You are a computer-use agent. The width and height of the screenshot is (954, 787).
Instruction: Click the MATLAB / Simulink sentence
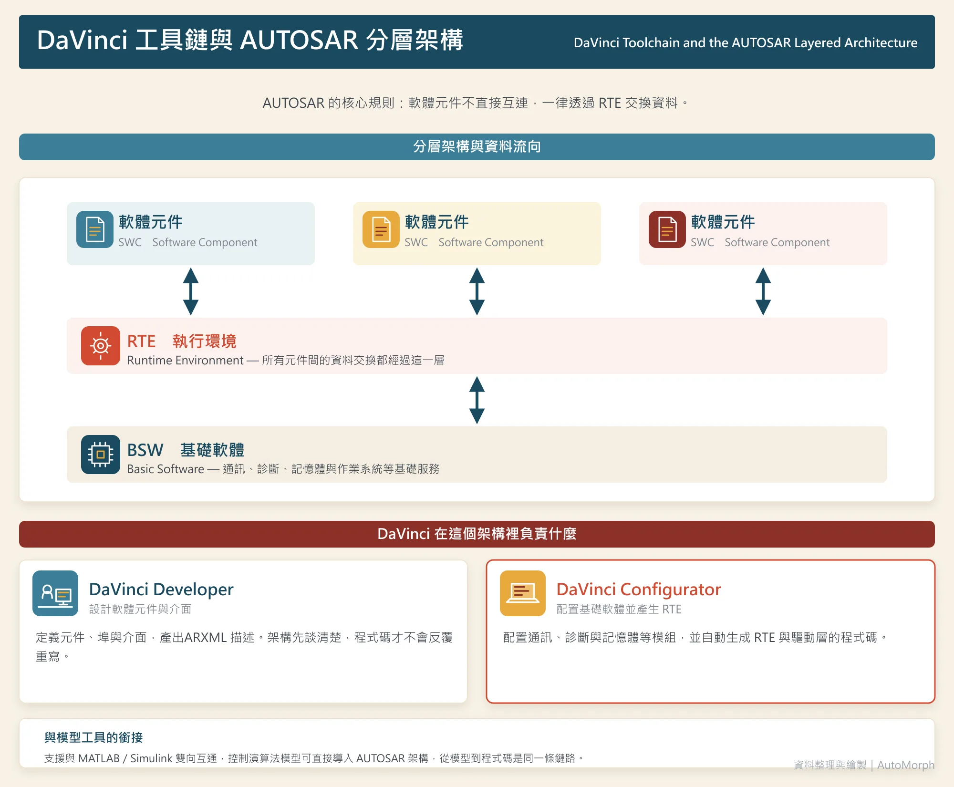314,758
